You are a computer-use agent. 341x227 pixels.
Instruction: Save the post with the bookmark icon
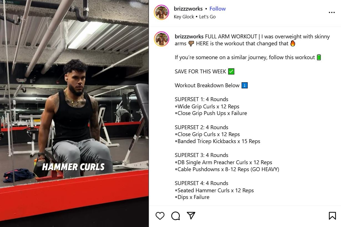[x=332, y=216]
